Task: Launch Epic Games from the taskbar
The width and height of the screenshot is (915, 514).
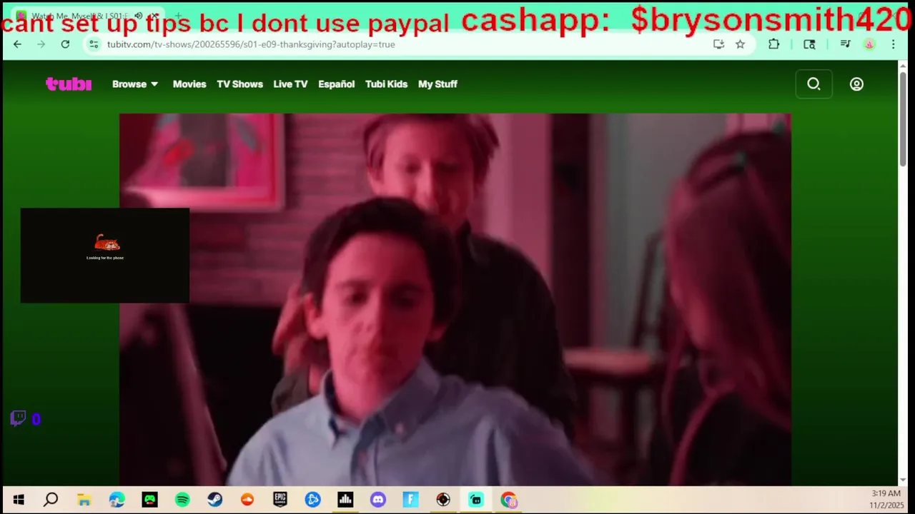Action: click(x=280, y=500)
